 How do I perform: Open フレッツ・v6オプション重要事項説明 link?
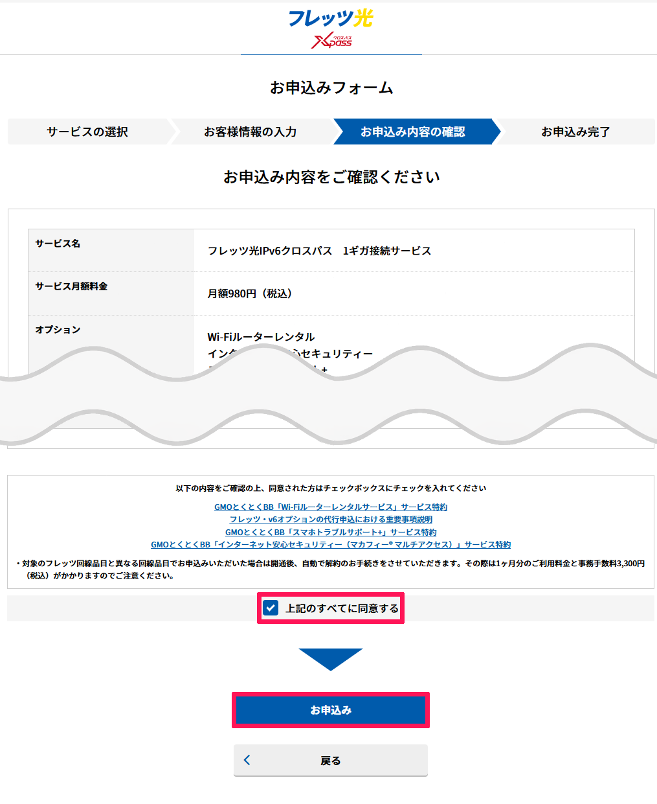coord(331,519)
